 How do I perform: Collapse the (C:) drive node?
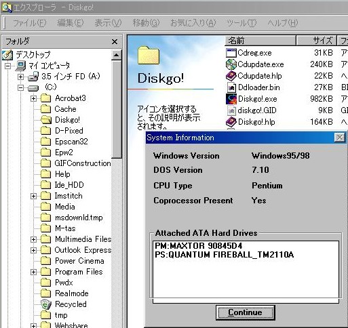[20, 87]
